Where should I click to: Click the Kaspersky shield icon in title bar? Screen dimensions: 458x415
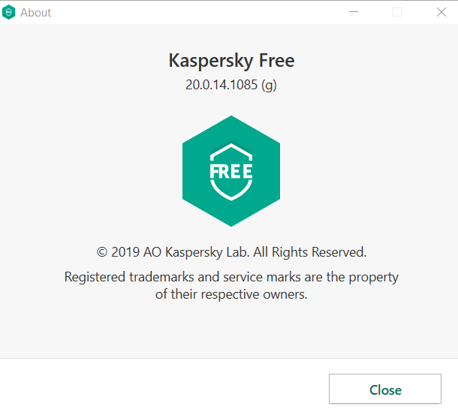pos(9,12)
